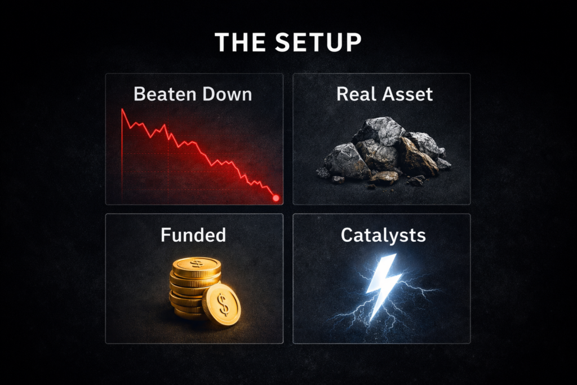Click the electric sparks beside the bolt

pos(419,286)
